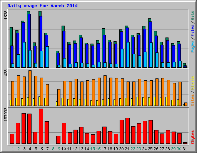Click the Pages / Files / Hits legend label
197x153 pixels.
[x=193, y=32]
